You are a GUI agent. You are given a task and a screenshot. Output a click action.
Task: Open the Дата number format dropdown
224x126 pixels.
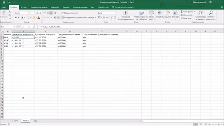click(x=115, y=13)
